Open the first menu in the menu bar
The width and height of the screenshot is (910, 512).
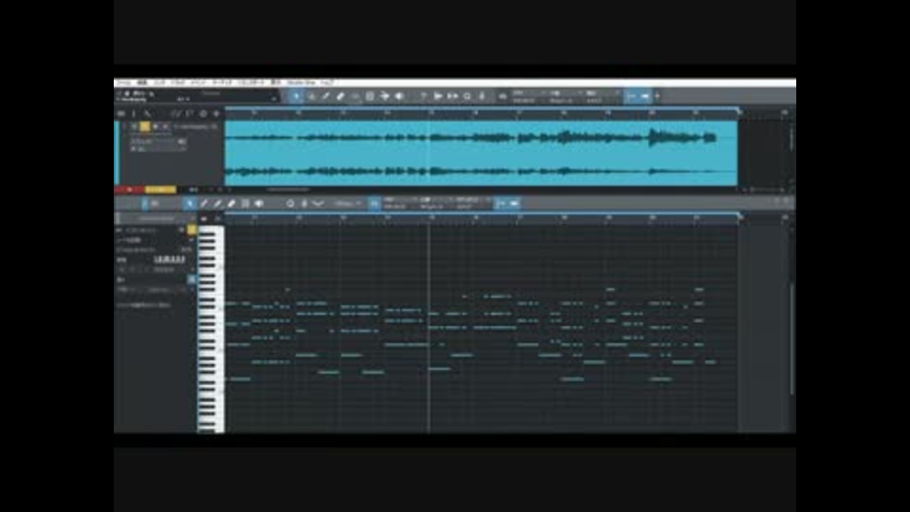click(123, 83)
